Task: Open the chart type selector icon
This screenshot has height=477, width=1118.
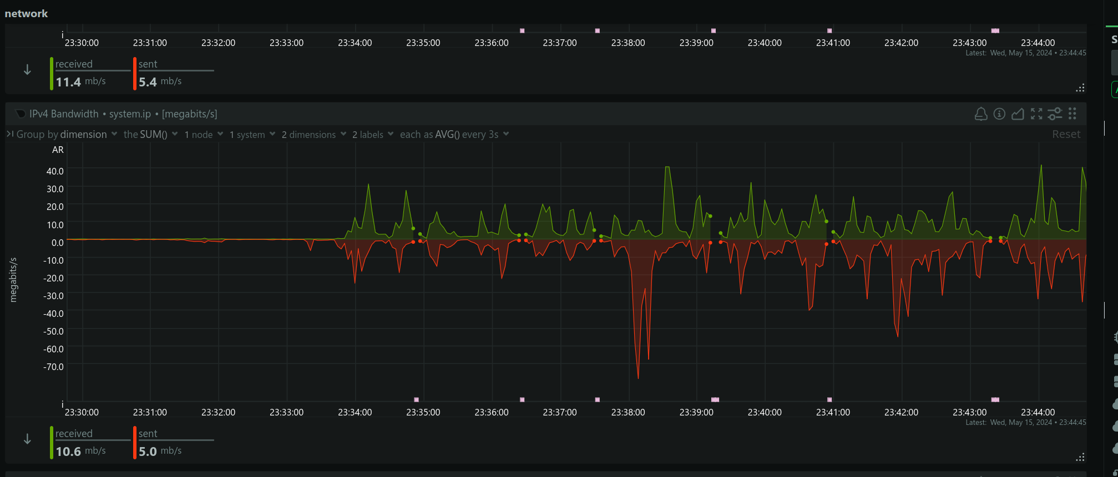Action: coord(1018,114)
